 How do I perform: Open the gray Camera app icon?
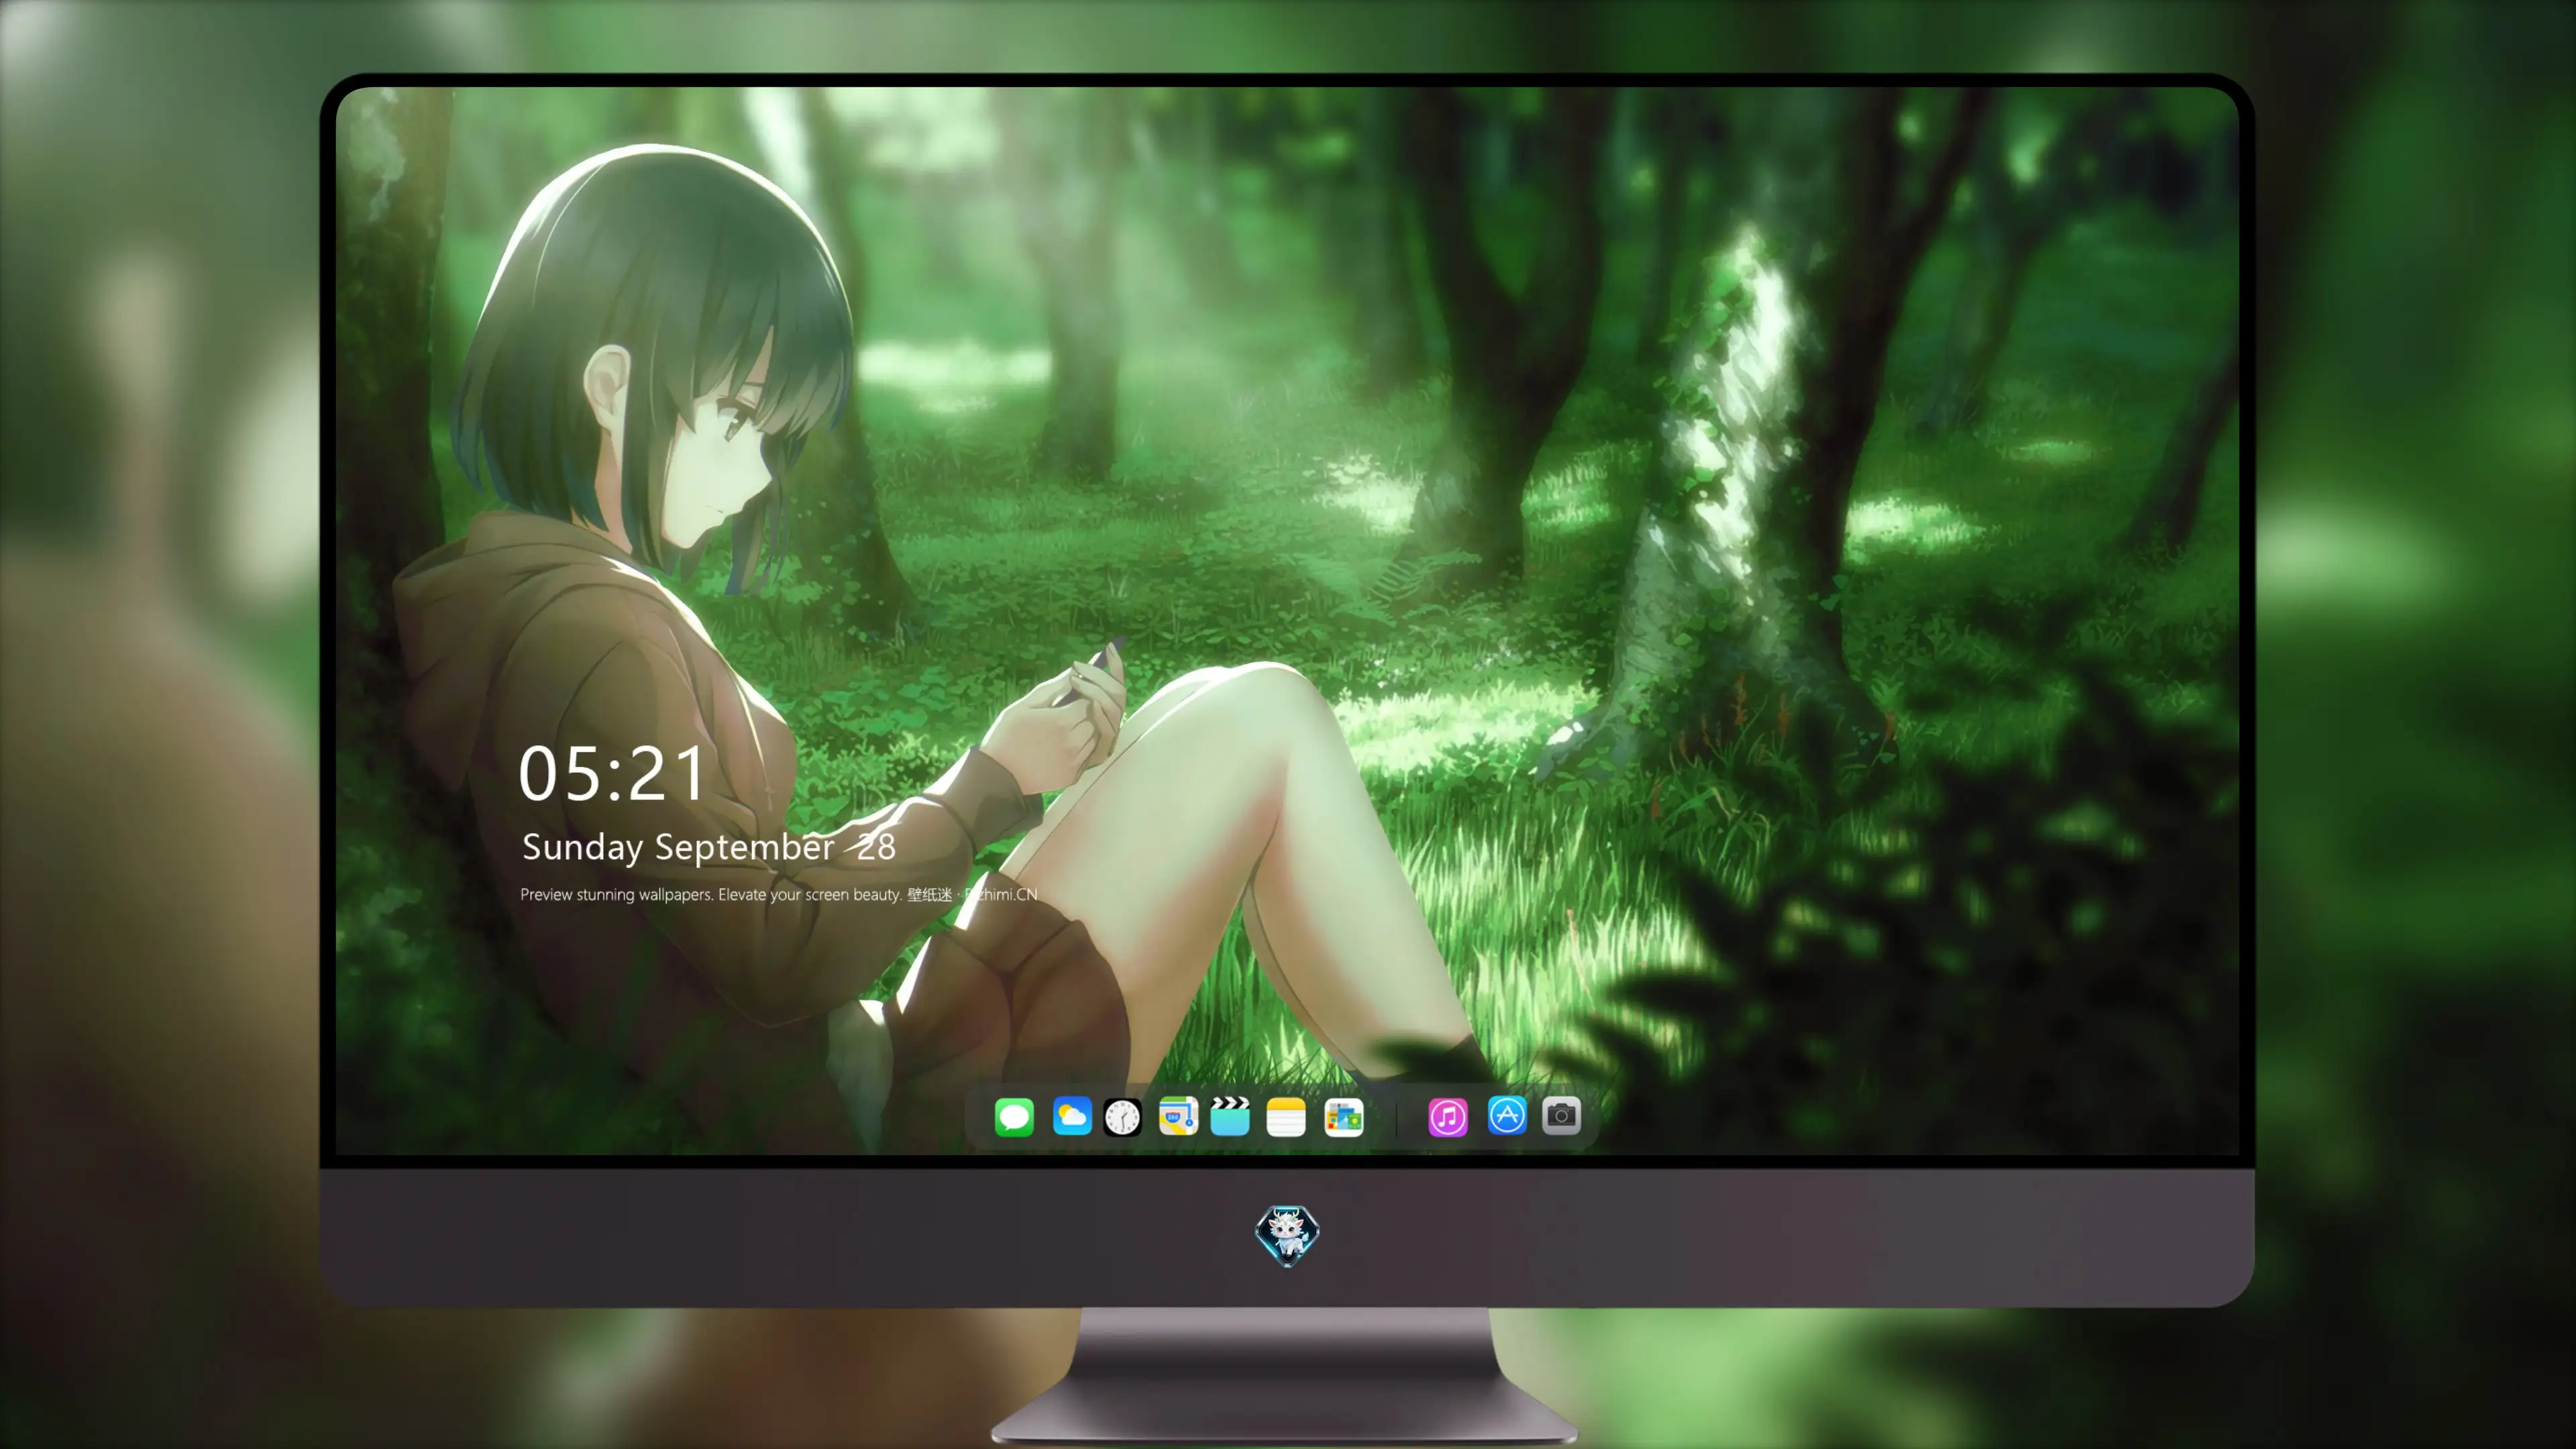pos(1561,1115)
